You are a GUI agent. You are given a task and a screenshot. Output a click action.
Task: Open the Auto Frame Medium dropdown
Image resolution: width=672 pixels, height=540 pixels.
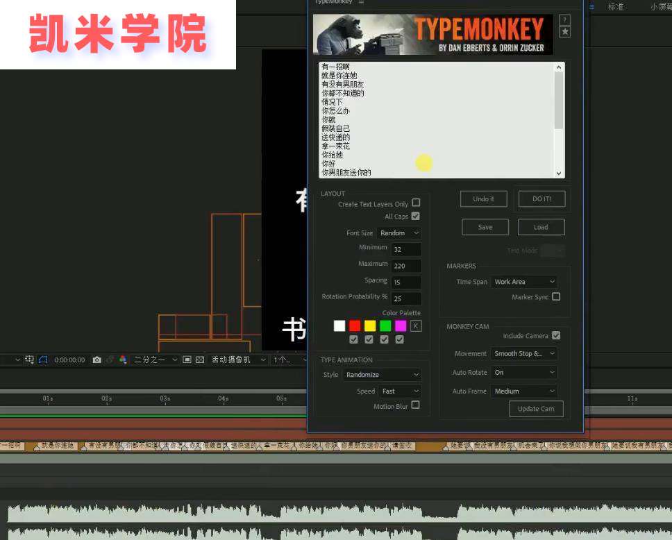(524, 391)
